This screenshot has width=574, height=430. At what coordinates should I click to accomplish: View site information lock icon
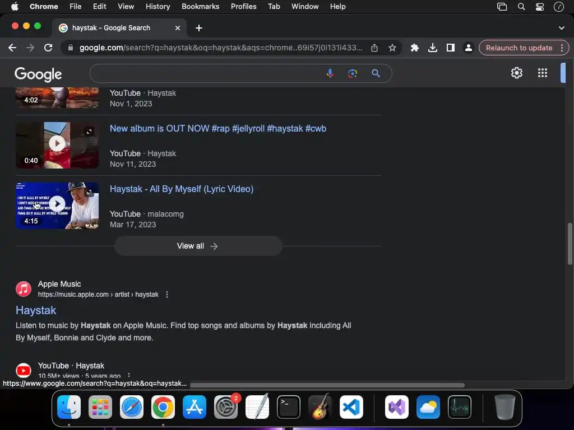(71, 48)
